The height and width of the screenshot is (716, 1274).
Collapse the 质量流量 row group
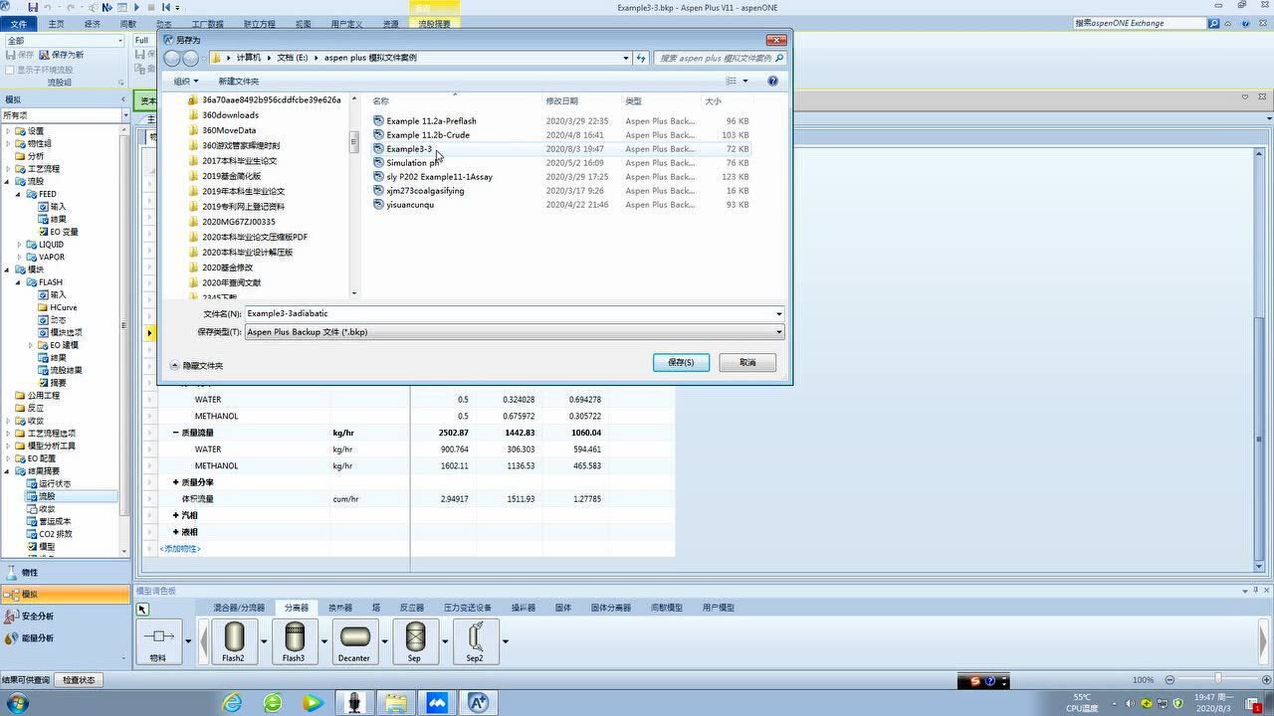(x=176, y=433)
